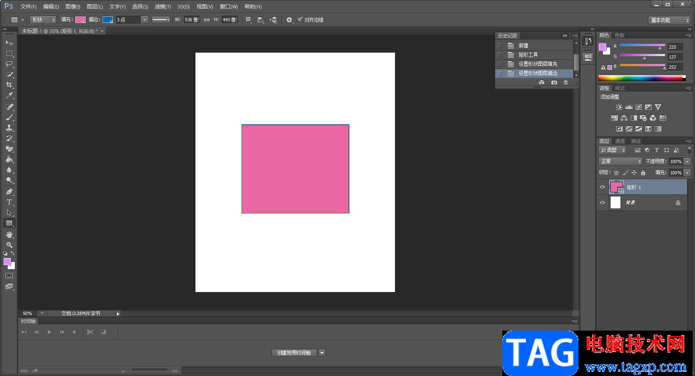Screen dimensions: 695x376
Task: Open the 文件(F) menu
Action: click(x=28, y=6)
